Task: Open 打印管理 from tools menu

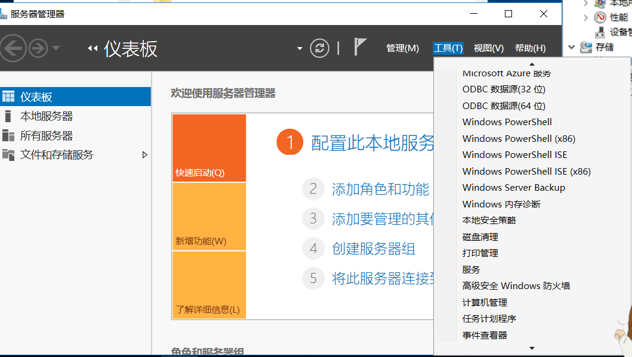Action: click(x=480, y=253)
